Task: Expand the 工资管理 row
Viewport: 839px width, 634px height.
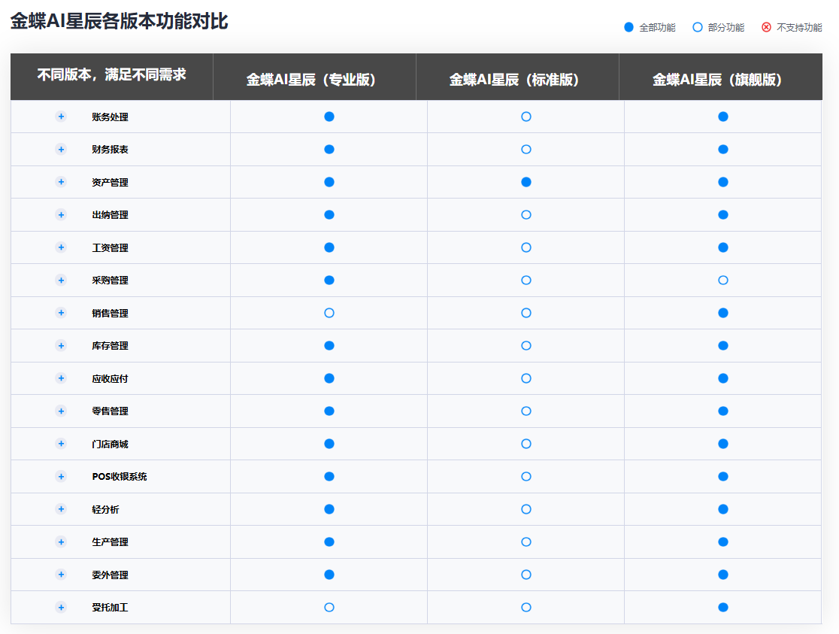Action: (x=61, y=247)
